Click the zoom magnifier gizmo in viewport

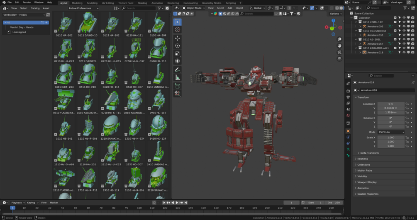(339, 39)
